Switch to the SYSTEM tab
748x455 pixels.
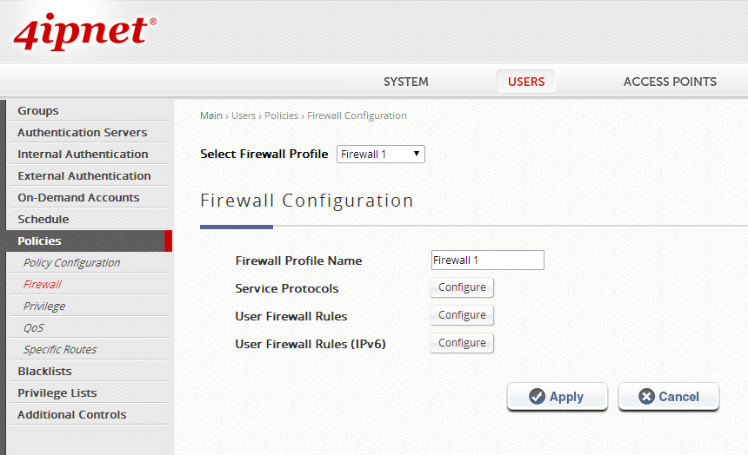tap(405, 82)
